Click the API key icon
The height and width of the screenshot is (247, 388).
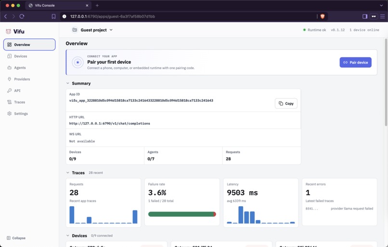pos(10,90)
